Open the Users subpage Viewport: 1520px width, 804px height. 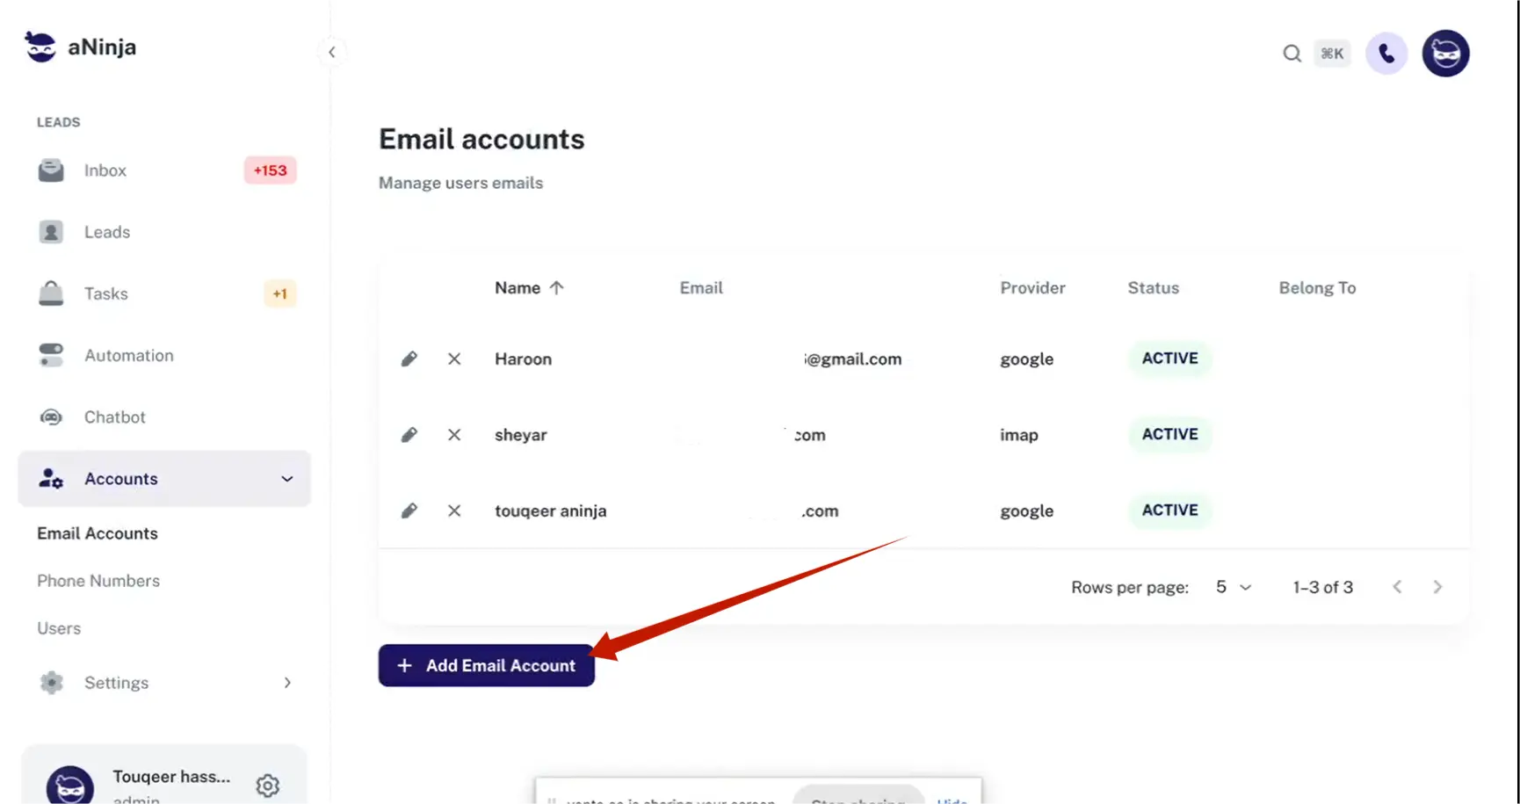pos(59,628)
